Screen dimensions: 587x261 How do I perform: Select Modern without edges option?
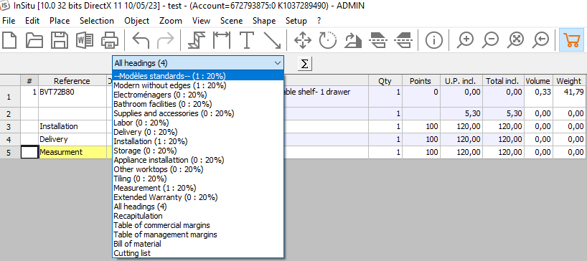pos(198,85)
